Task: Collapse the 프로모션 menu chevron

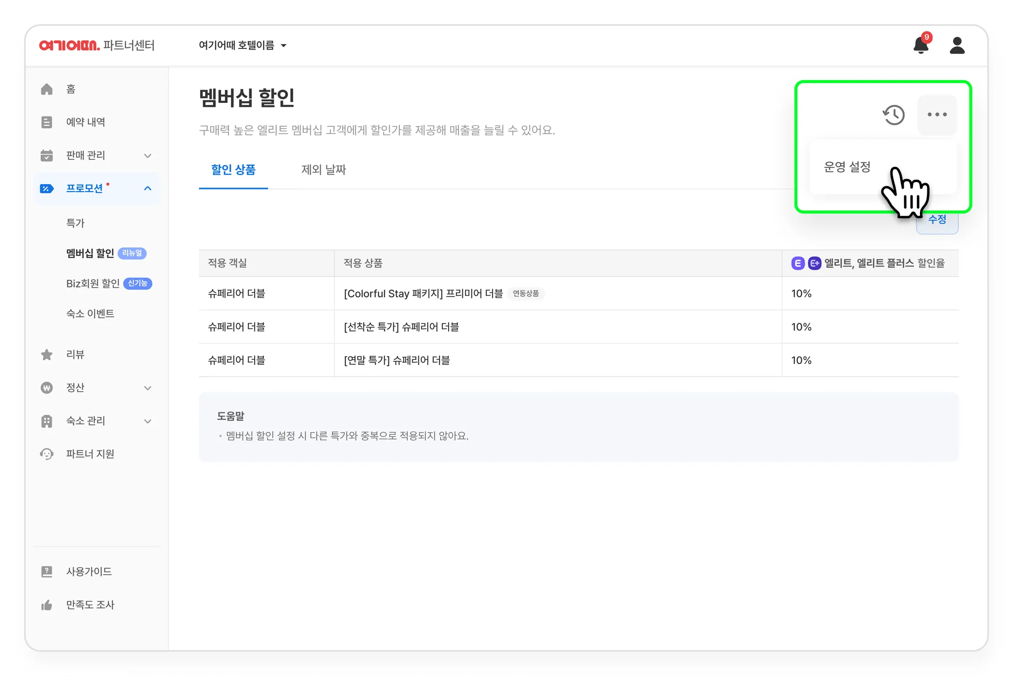Action: [147, 189]
